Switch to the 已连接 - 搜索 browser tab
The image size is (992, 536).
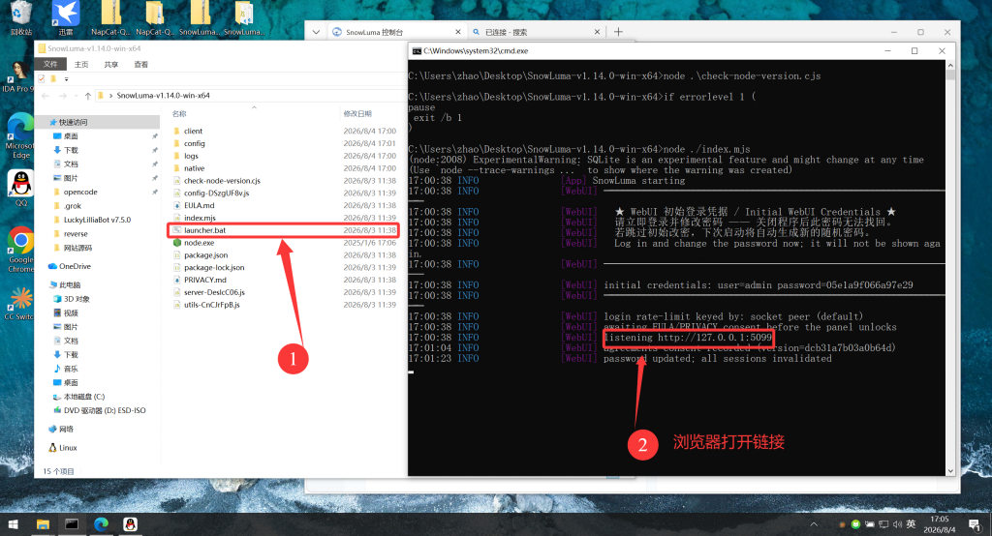click(537, 32)
